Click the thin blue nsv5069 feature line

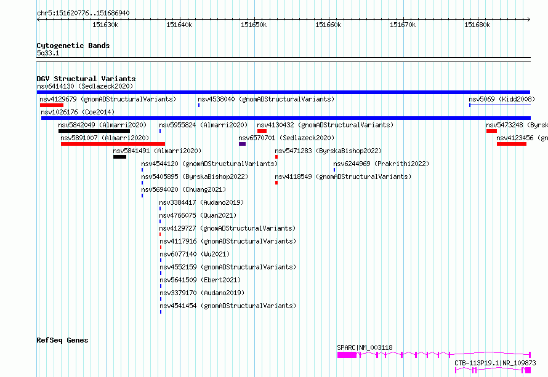click(x=500, y=105)
